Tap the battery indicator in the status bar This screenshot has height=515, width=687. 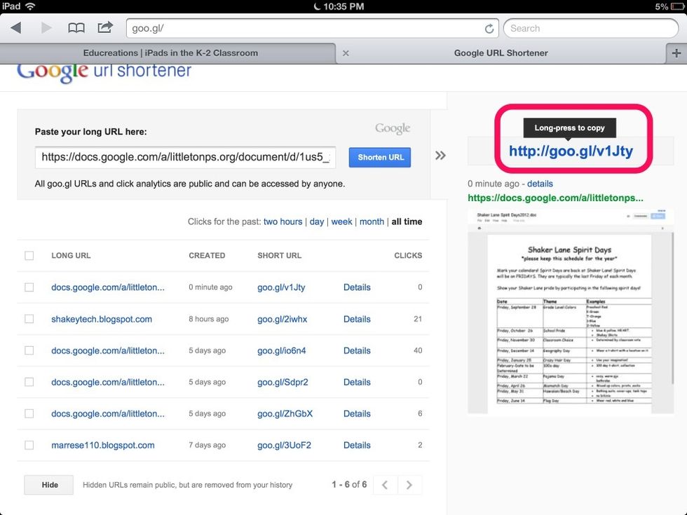click(x=677, y=6)
